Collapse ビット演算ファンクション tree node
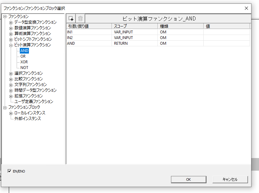 [x=11, y=45]
